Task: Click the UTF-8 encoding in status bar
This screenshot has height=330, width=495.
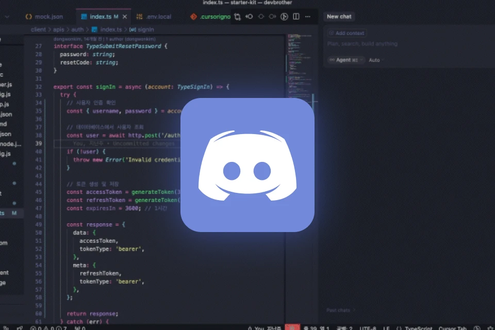Action: (368, 328)
